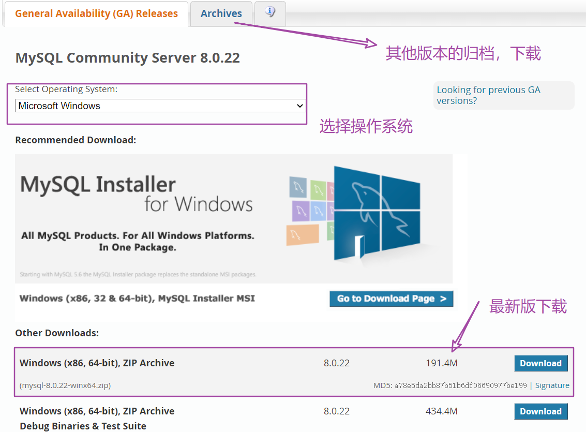Click the MySQL Community Server 8.0.22 heading
The image size is (586, 432).
[x=127, y=58]
